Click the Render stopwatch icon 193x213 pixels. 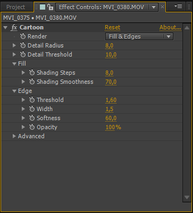point(23,36)
